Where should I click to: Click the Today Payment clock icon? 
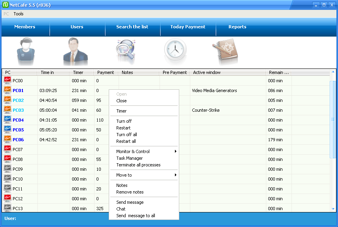coord(175,52)
